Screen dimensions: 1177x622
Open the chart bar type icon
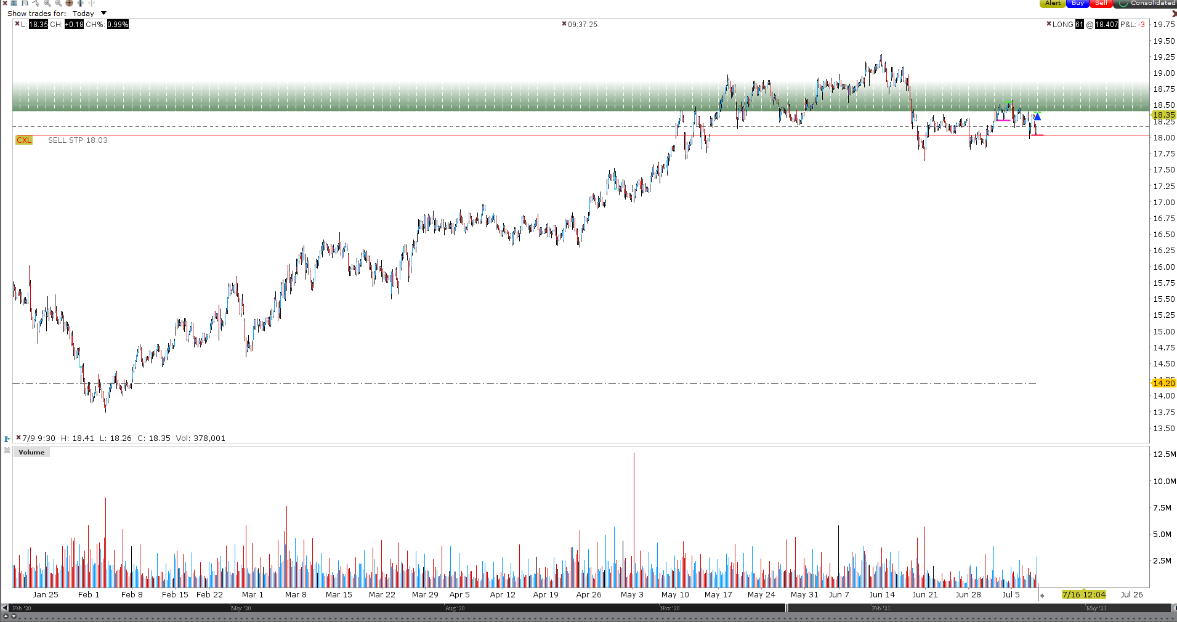(x=25, y=3)
